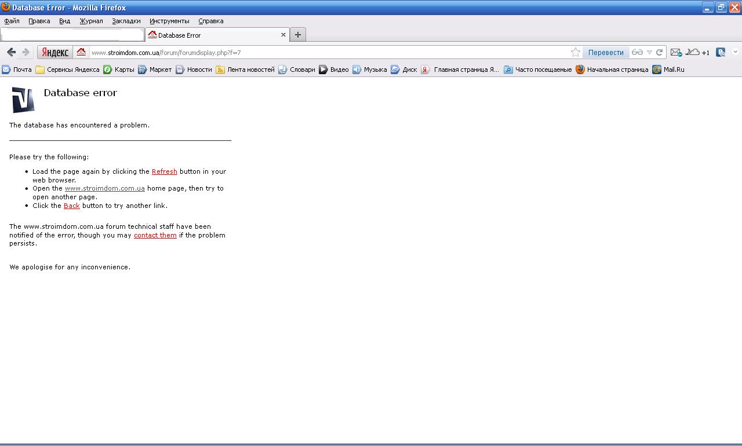Reload the page with refresh icon
Image resolution: width=742 pixels, height=446 pixels.
(x=659, y=52)
